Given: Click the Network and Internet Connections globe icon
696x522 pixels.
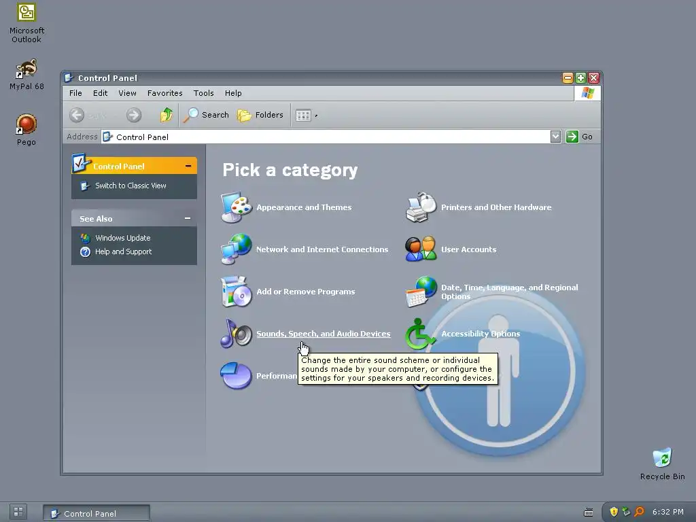Looking at the screenshot, I should click(x=236, y=249).
